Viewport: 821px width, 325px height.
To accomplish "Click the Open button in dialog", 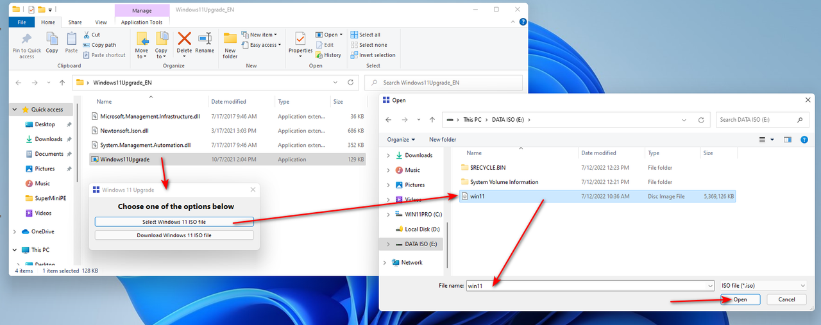I will point(740,299).
